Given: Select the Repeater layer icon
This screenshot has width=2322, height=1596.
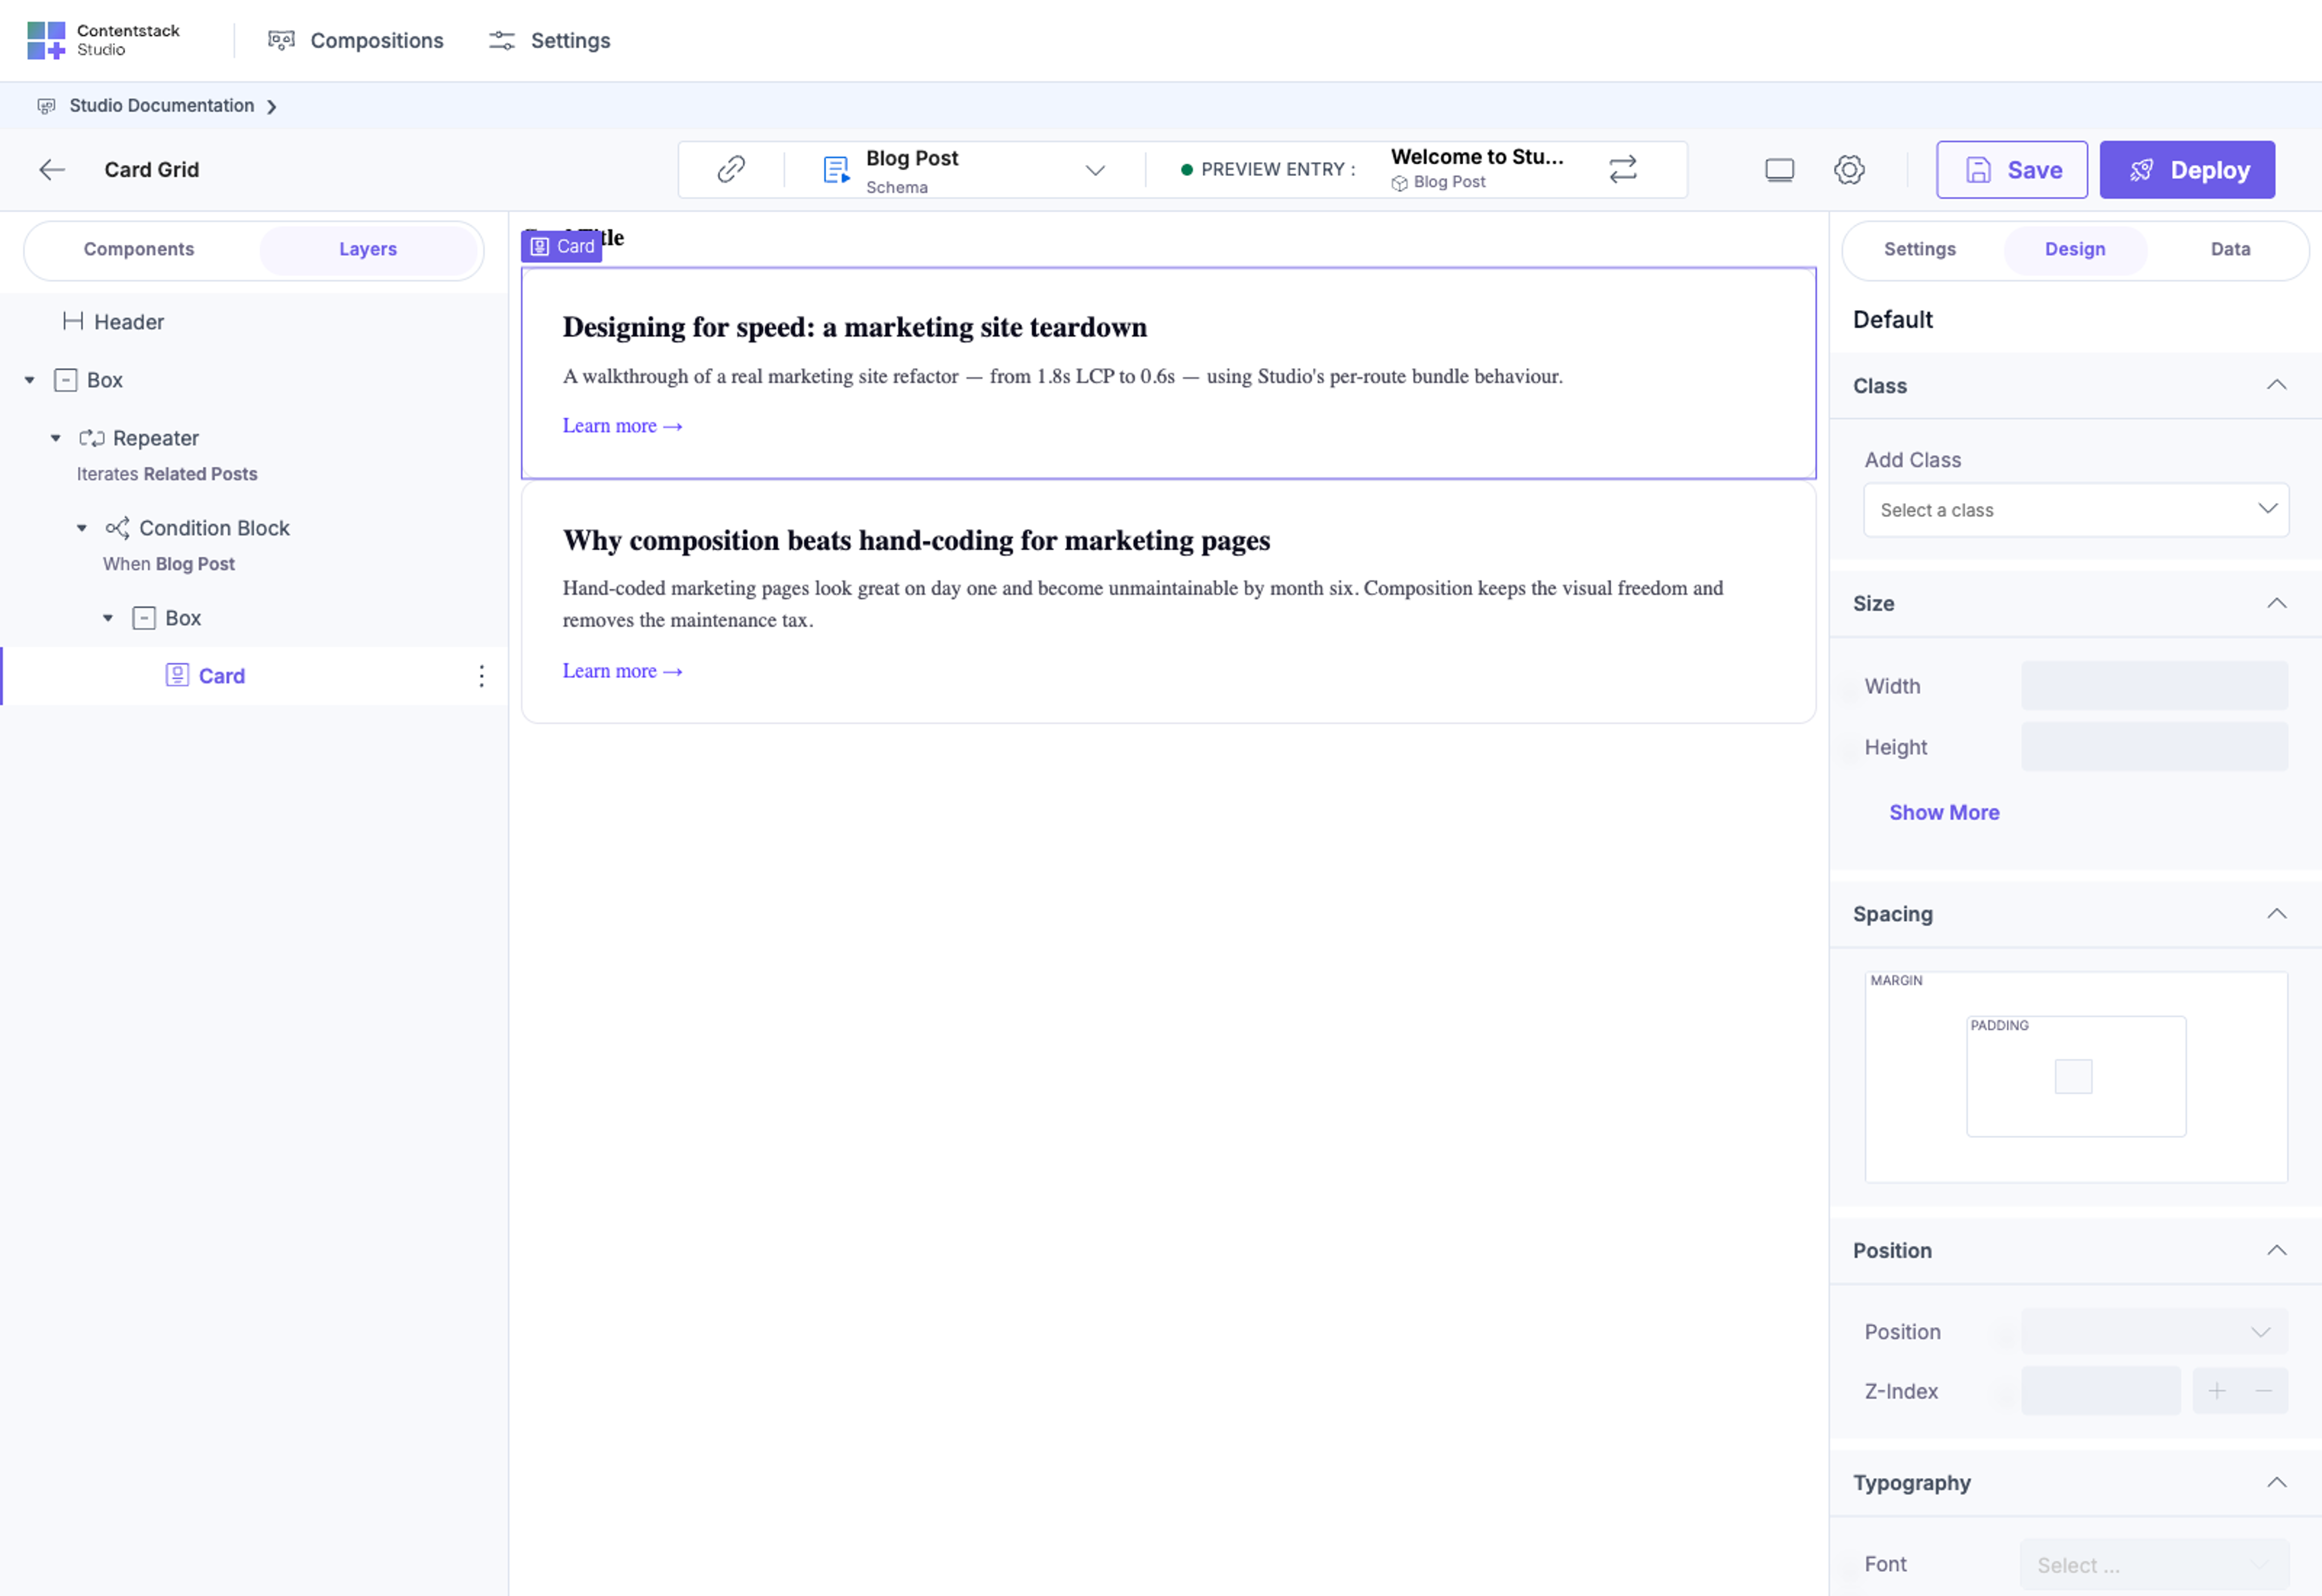Looking at the screenshot, I should [92, 438].
